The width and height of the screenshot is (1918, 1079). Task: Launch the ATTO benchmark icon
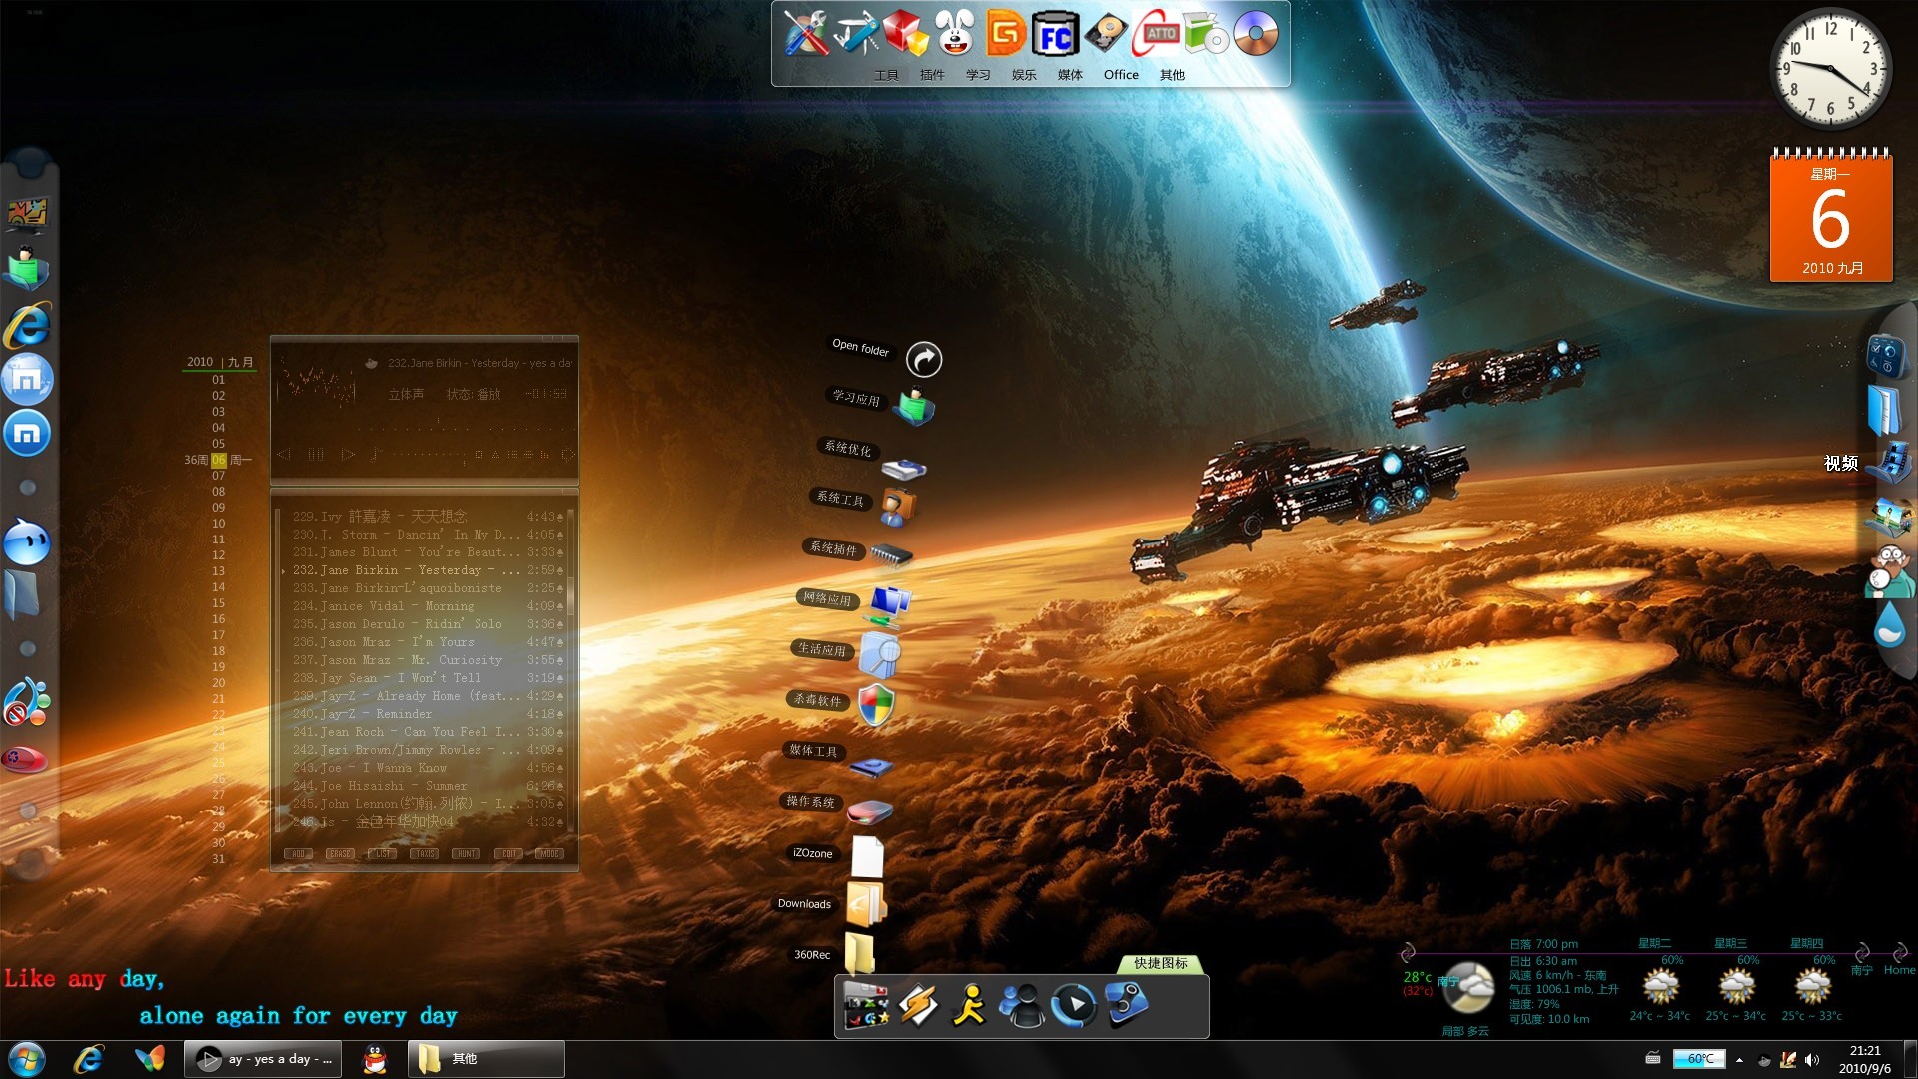tap(1156, 33)
